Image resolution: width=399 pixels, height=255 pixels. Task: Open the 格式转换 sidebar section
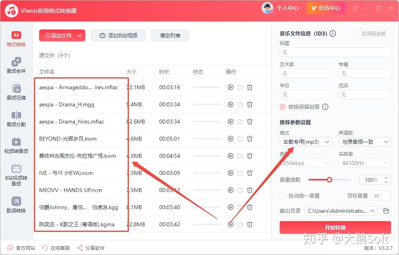pos(16,39)
